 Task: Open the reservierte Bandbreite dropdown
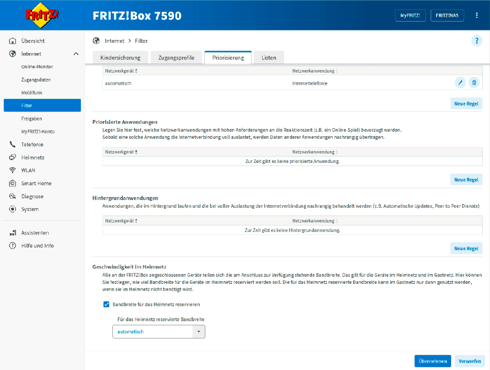(159, 332)
